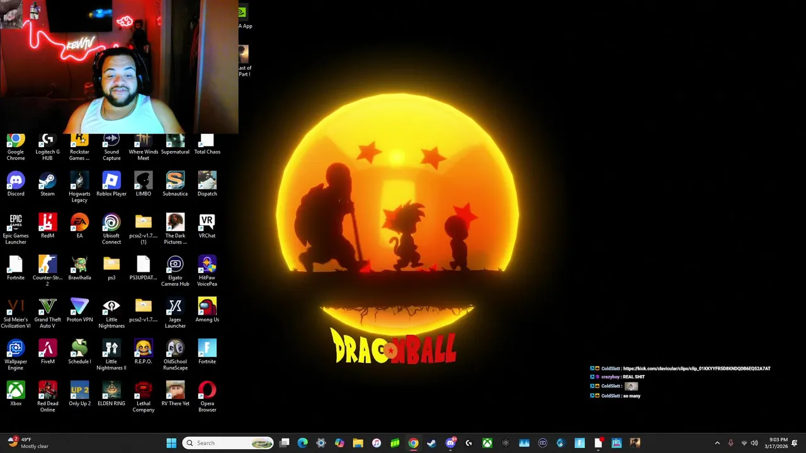Screen dimensions: 806x453
Task: Open Sid Meier's Civilization VI icon
Action: coord(16,313)
